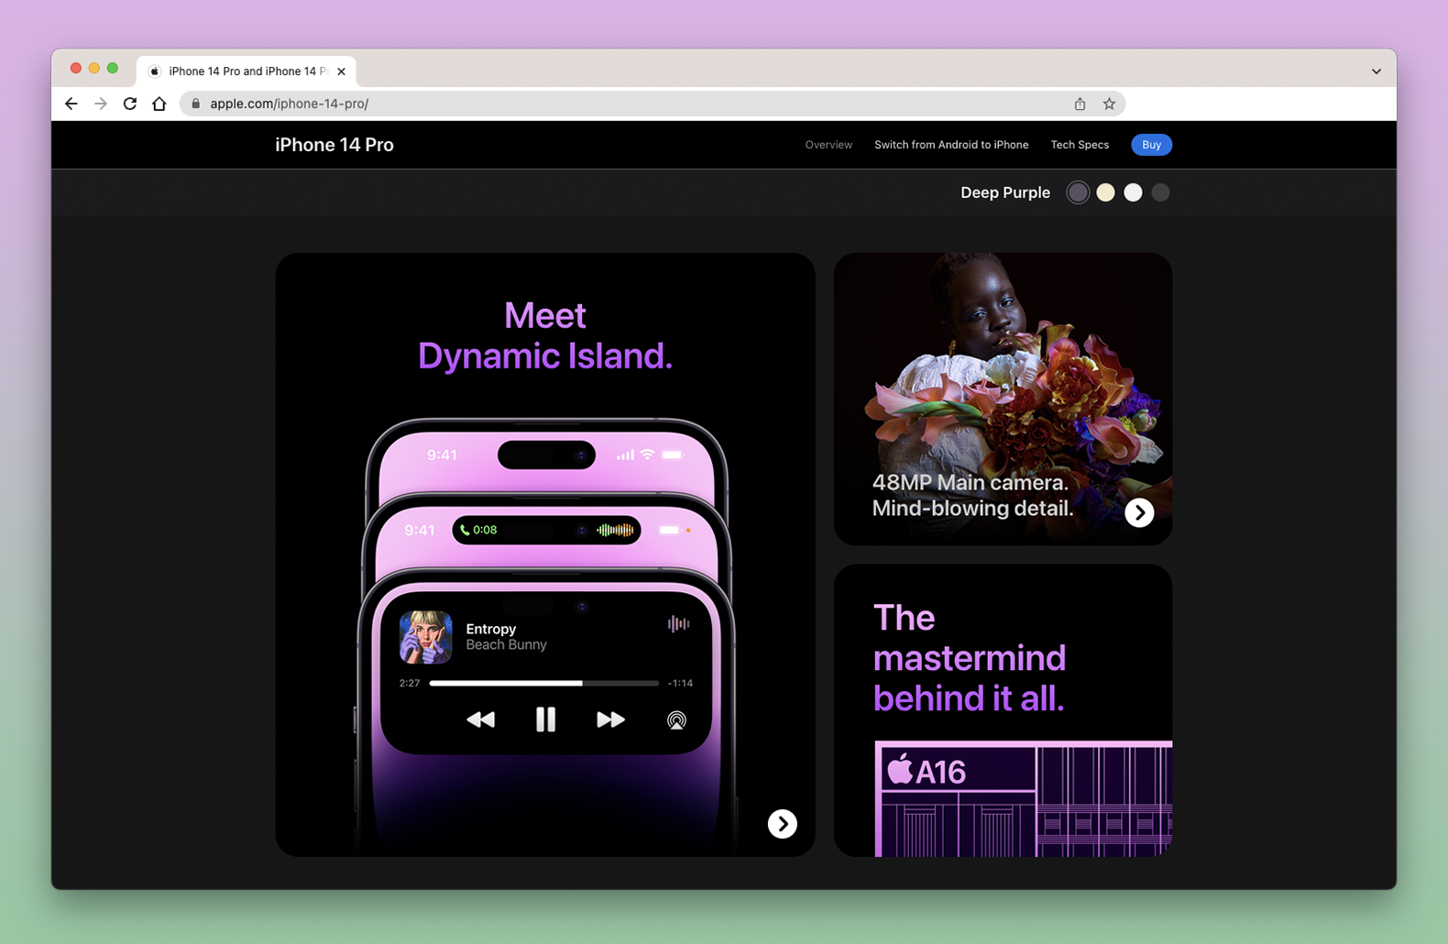
Task: Open the tab list chevron at window top right
Action: (x=1376, y=71)
